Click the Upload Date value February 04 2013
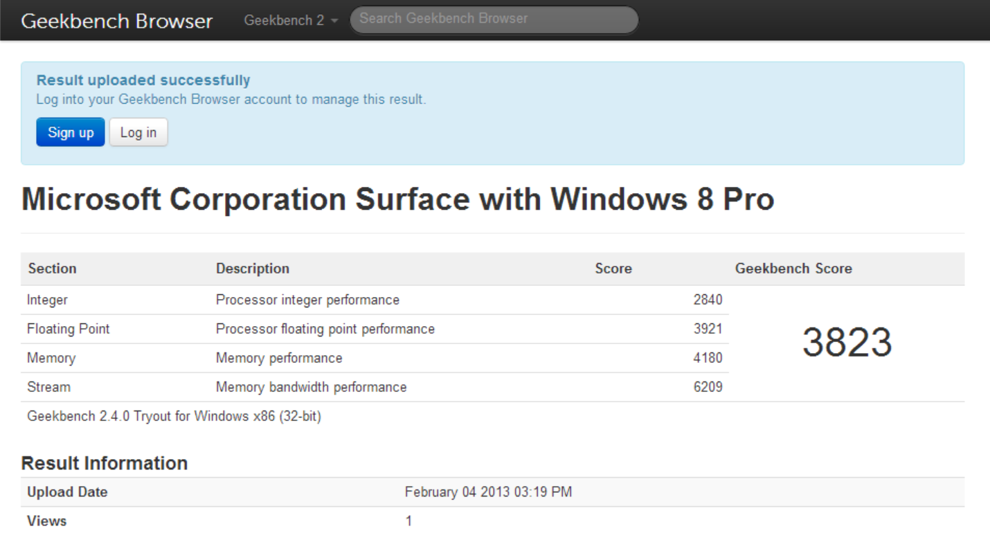Viewport: 990px width, 540px height. pyautogui.click(x=488, y=492)
